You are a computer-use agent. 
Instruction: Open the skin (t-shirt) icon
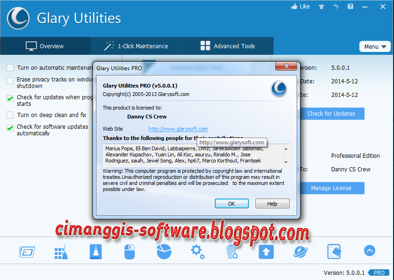(321, 7)
